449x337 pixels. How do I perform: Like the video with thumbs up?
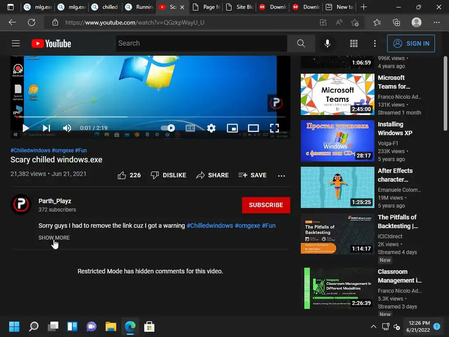pyautogui.click(x=129, y=175)
